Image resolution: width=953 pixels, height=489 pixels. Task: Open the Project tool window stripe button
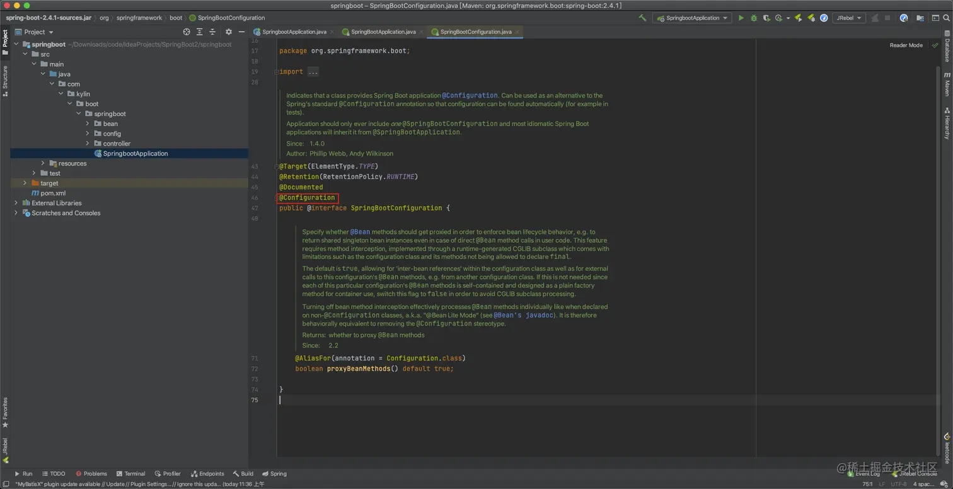(x=5, y=42)
